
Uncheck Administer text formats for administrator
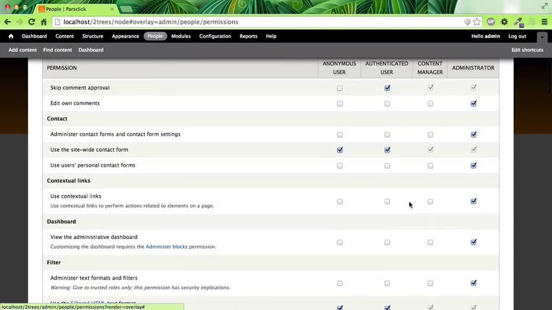474,283
